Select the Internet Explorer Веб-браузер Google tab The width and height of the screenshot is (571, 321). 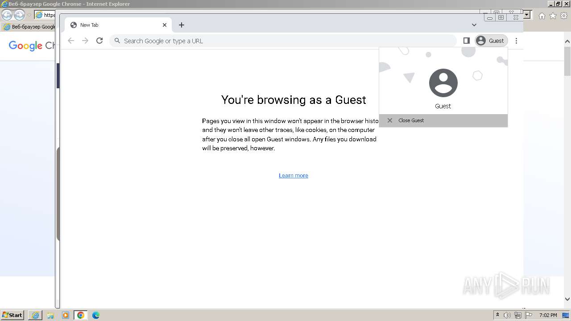(x=29, y=27)
